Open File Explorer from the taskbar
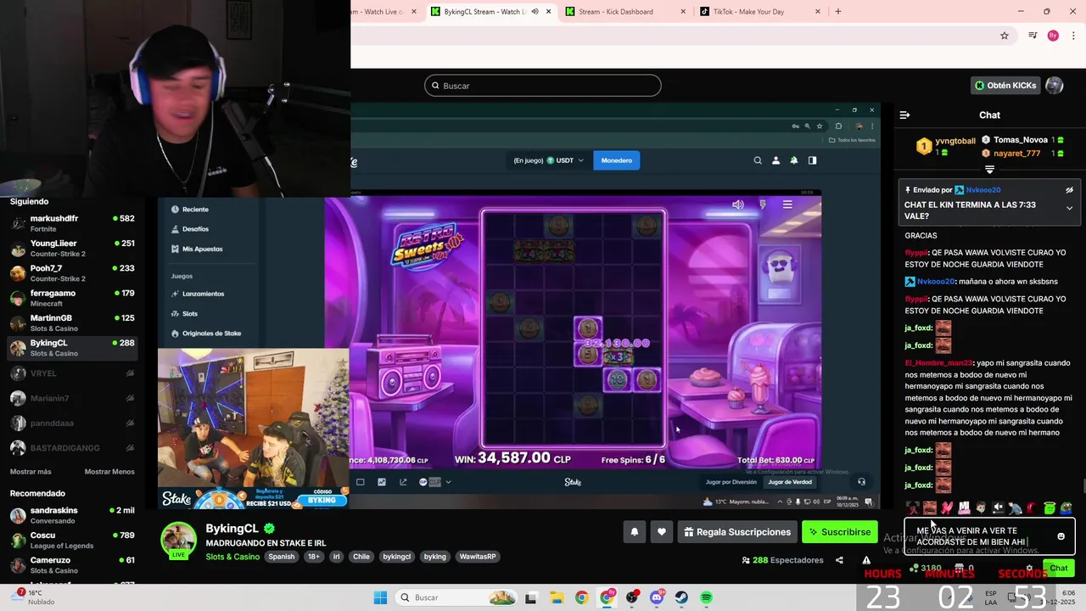Image resolution: width=1086 pixels, height=611 pixels. pyautogui.click(x=557, y=597)
